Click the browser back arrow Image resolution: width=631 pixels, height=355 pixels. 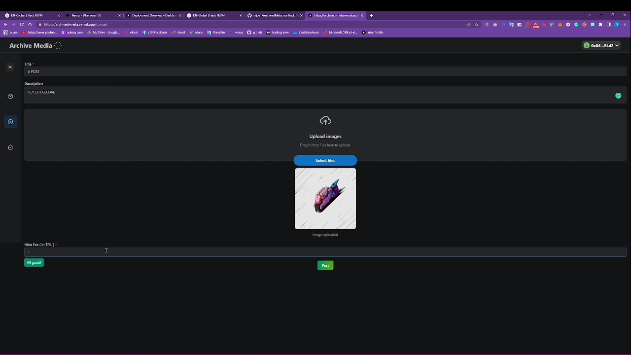tap(5, 24)
